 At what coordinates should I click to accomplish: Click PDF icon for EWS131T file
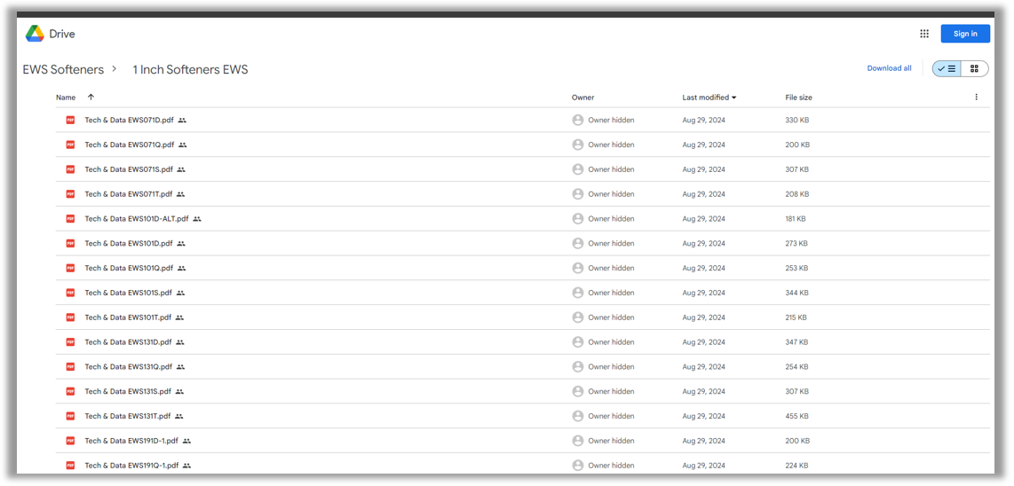click(x=70, y=416)
